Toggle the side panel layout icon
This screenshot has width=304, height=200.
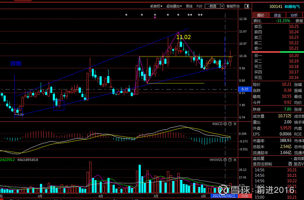[247, 6]
